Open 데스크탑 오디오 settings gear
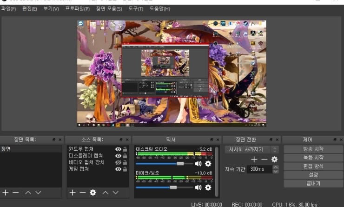Viewport: 344px width, 207px height. [208, 164]
